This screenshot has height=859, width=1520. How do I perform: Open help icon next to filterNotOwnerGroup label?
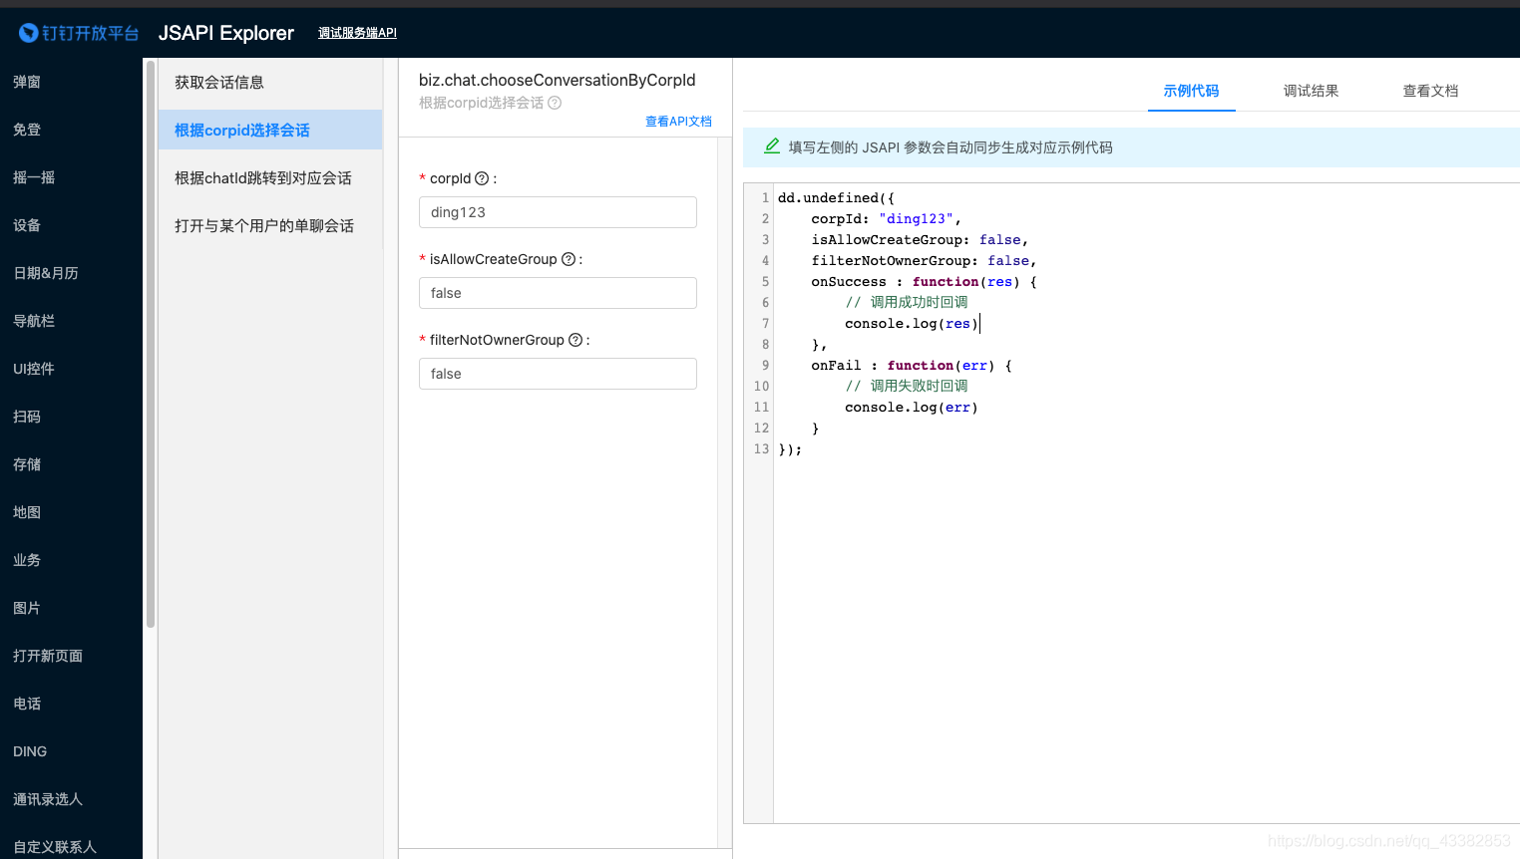(x=575, y=340)
